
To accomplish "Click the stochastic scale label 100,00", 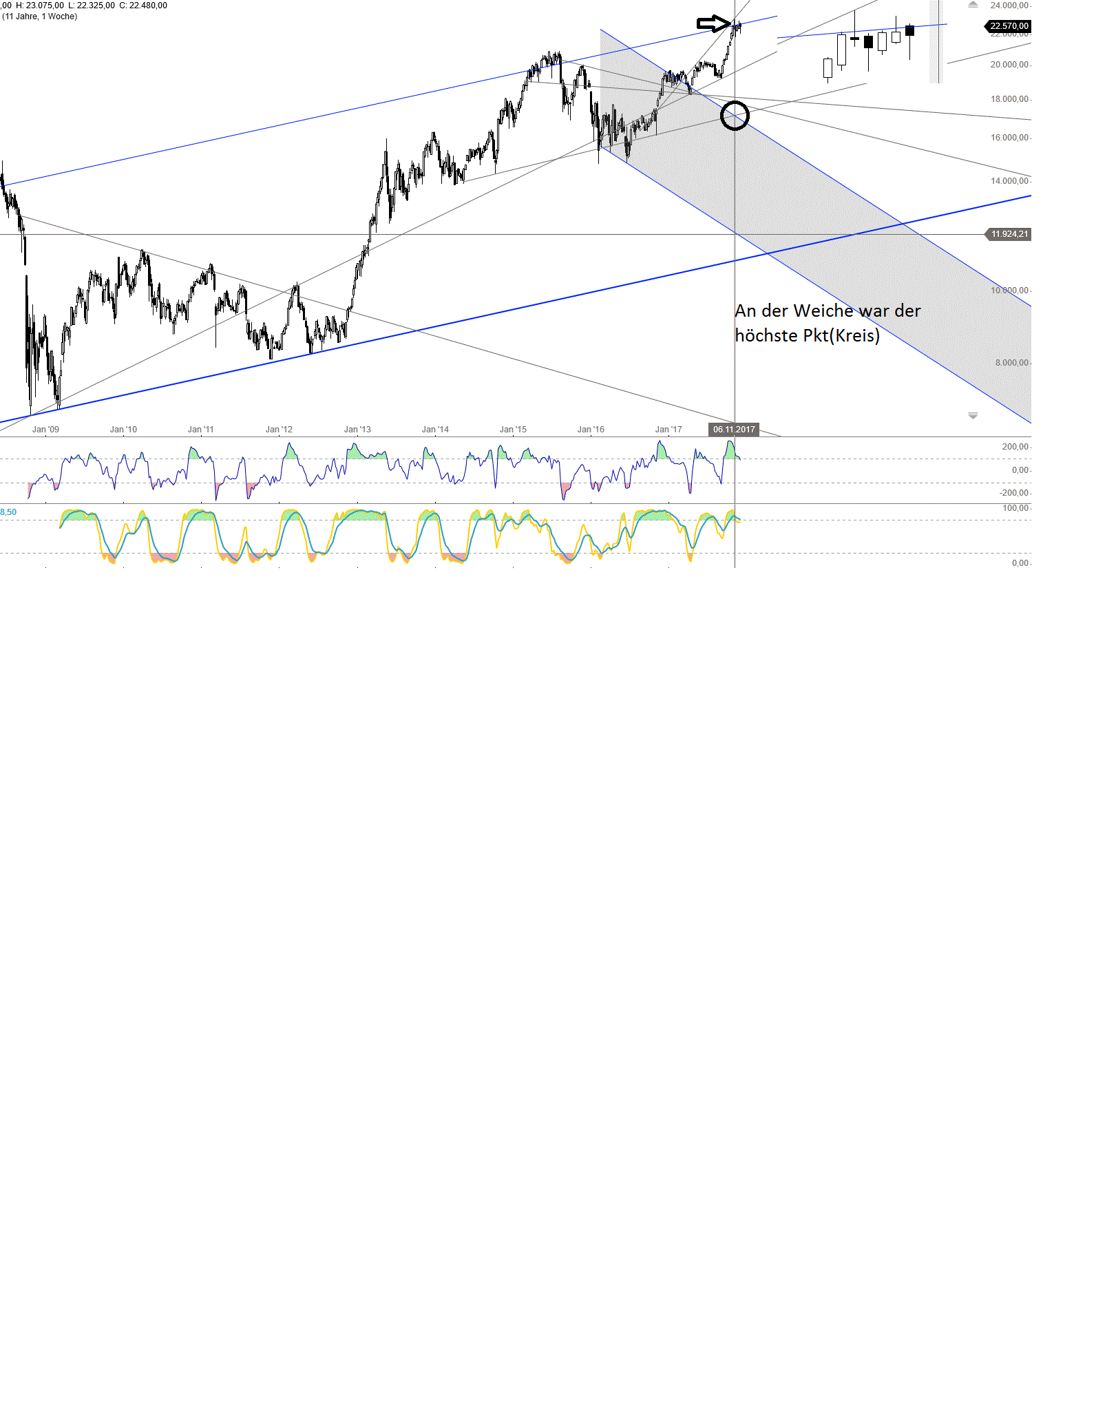I will [x=1015, y=508].
